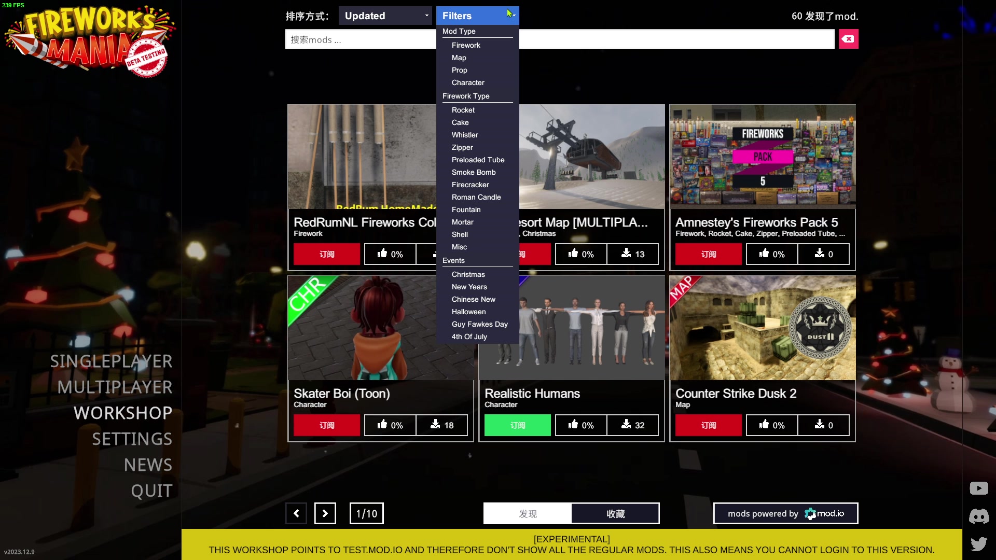Open MULTIPLAYER from main menu
Screen dimensions: 996x560
[115, 387]
